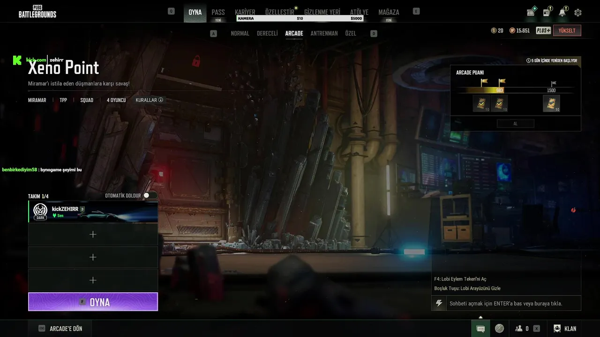Toggle the OTOMATİK DOLDUR switch
Image resolution: width=600 pixels, height=337 pixels.
(150, 196)
